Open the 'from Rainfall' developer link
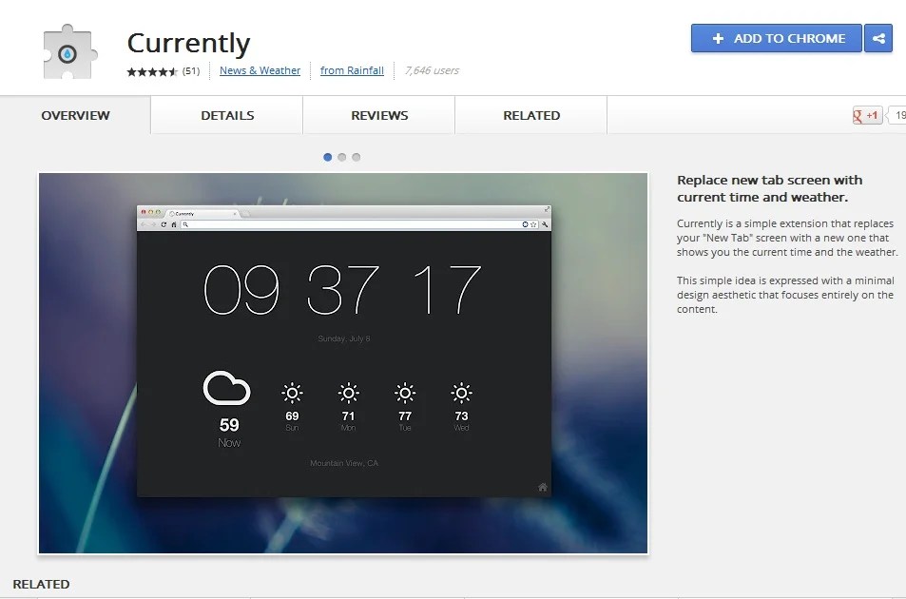The width and height of the screenshot is (906, 599). 352,70
